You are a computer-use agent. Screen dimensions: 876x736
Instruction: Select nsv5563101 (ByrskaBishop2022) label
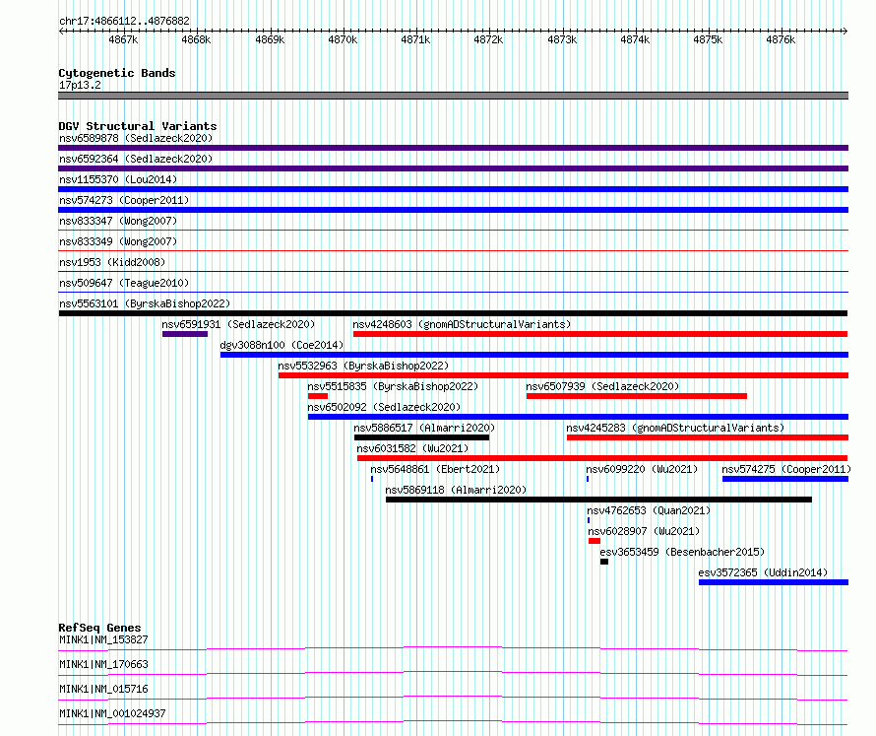pyautogui.click(x=145, y=303)
